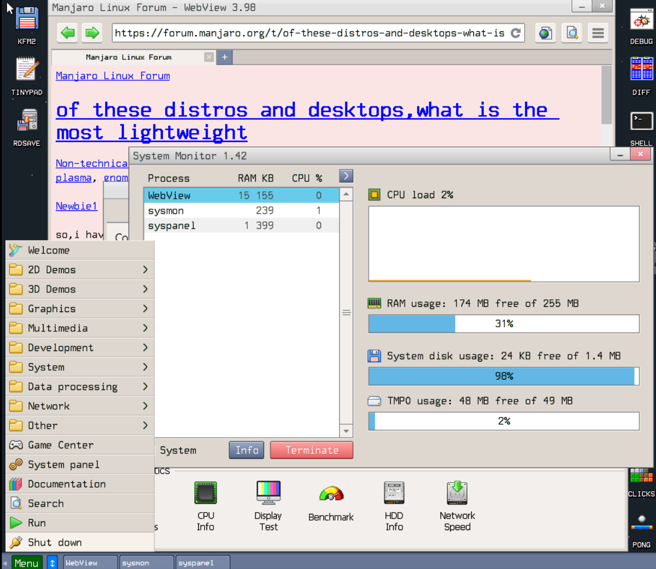
Task: Expand the 3D Demos submenu
Action: [x=80, y=289]
